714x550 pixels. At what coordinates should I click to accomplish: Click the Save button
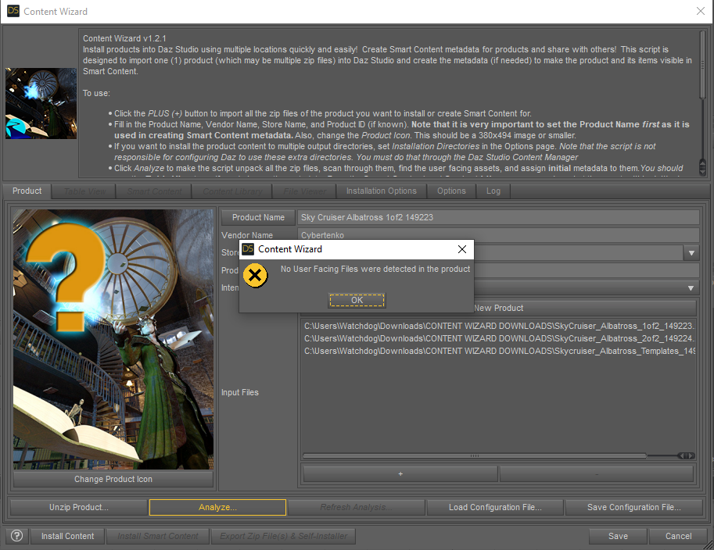pos(618,536)
